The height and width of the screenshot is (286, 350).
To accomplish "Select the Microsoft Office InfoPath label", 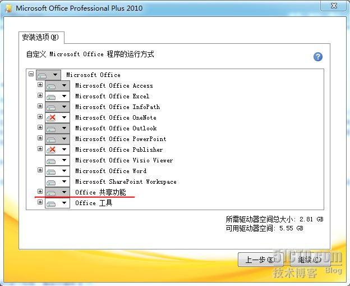I will pyautogui.click(x=118, y=107).
